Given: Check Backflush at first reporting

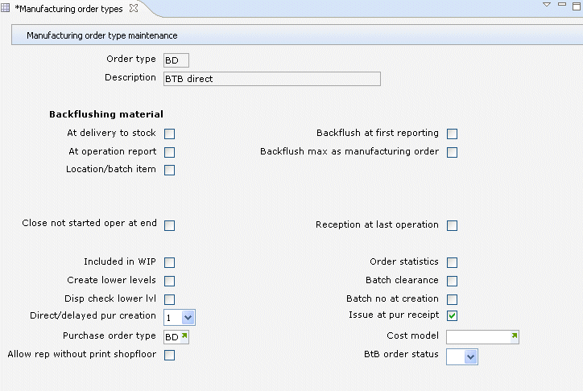Looking at the screenshot, I should 452,134.
